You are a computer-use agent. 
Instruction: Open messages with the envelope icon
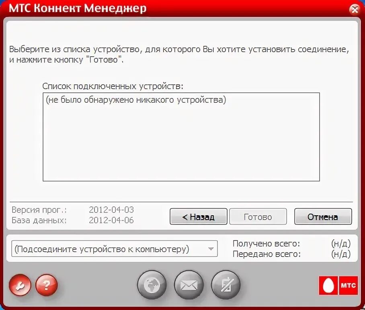point(189,285)
